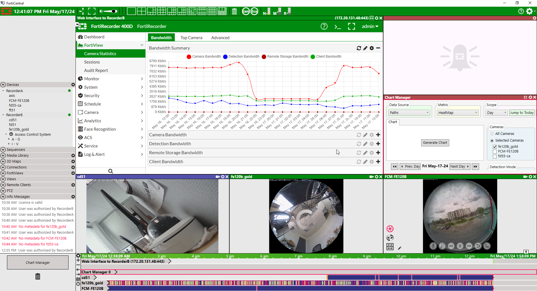This screenshot has height=291, width=537.
Task: Expand the Sequencers panel section
Action: (x=3, y=150)
